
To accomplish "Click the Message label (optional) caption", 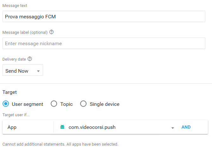I will click(x=25, y=32).
